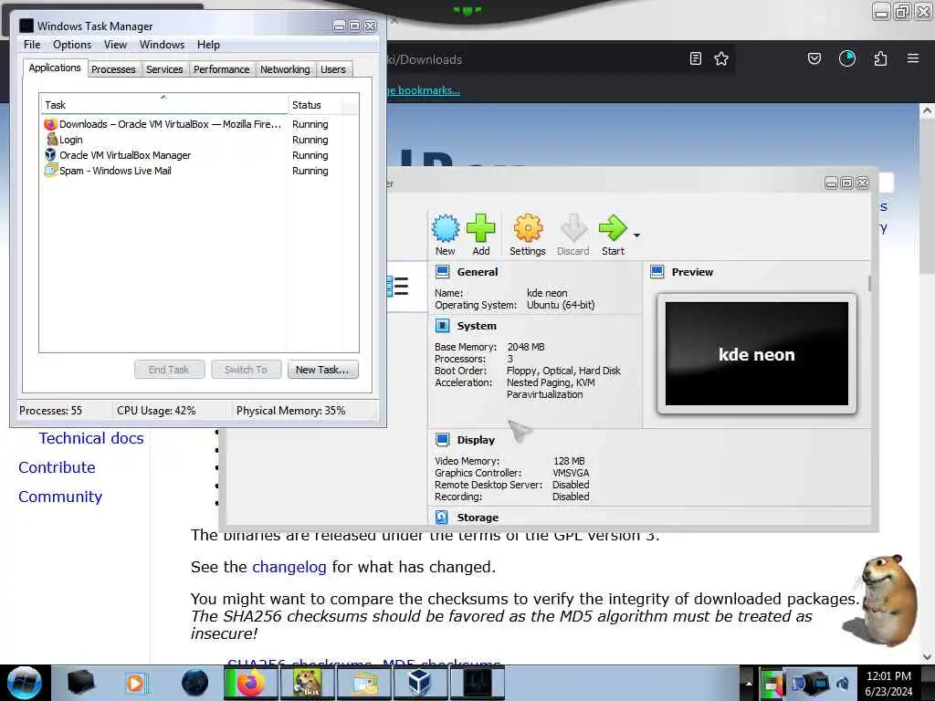
Task: Click Processes: 55 in the status bar
Action: [x=51, y=411]
